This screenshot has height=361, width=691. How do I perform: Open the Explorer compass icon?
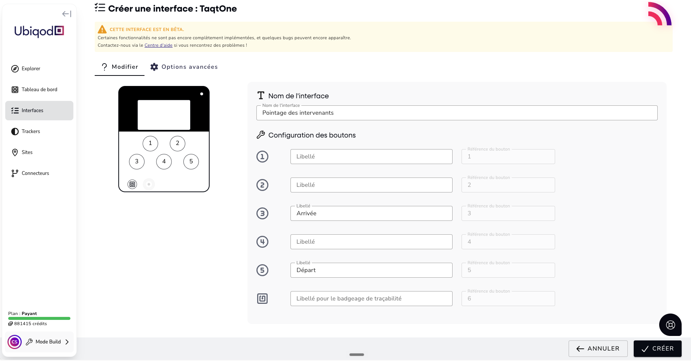[x=15, y=69]
